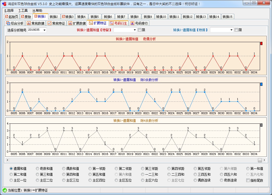Click the 扩展数据 chart icon

click(70, 23)
